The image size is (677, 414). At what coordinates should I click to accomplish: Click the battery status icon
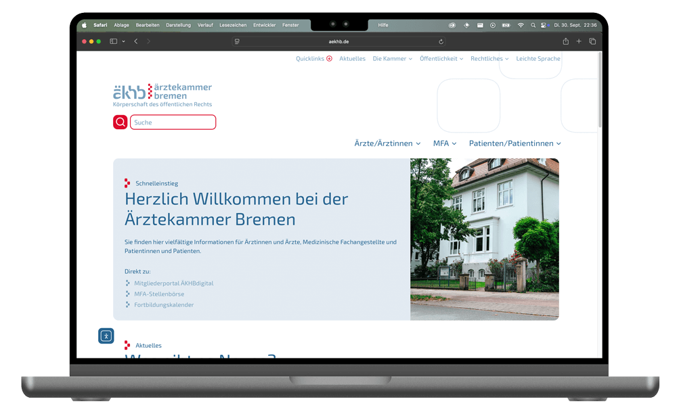click(506, 25)
